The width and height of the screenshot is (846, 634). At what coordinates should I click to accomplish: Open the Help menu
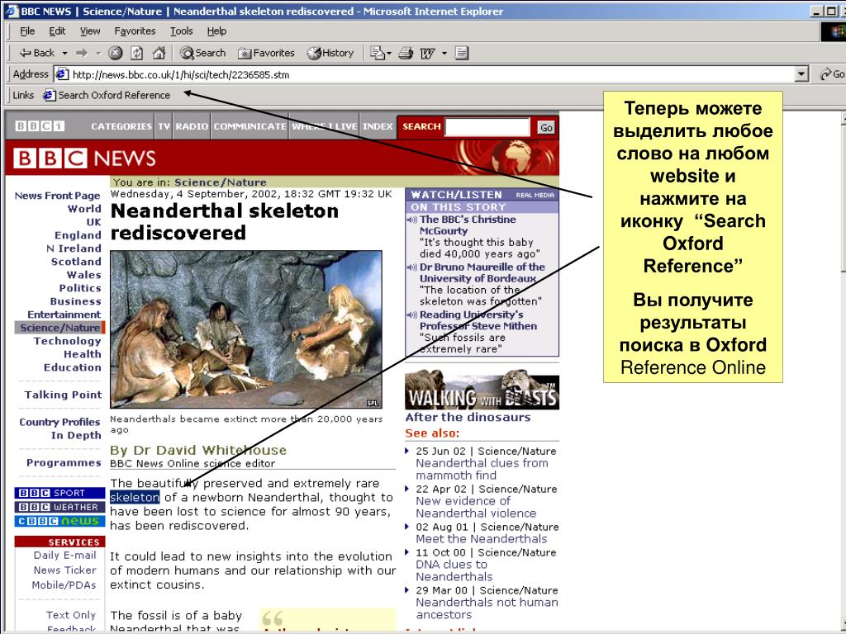[x=216, y=31]
